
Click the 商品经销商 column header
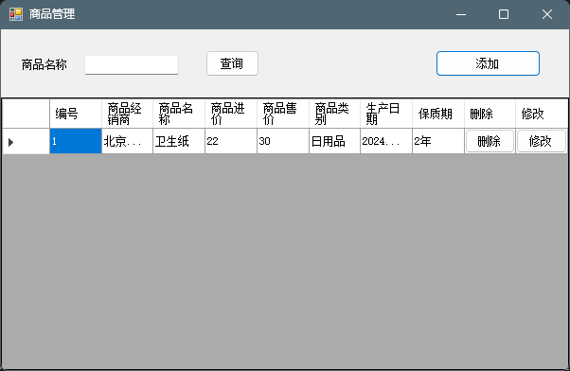(127, 114)
